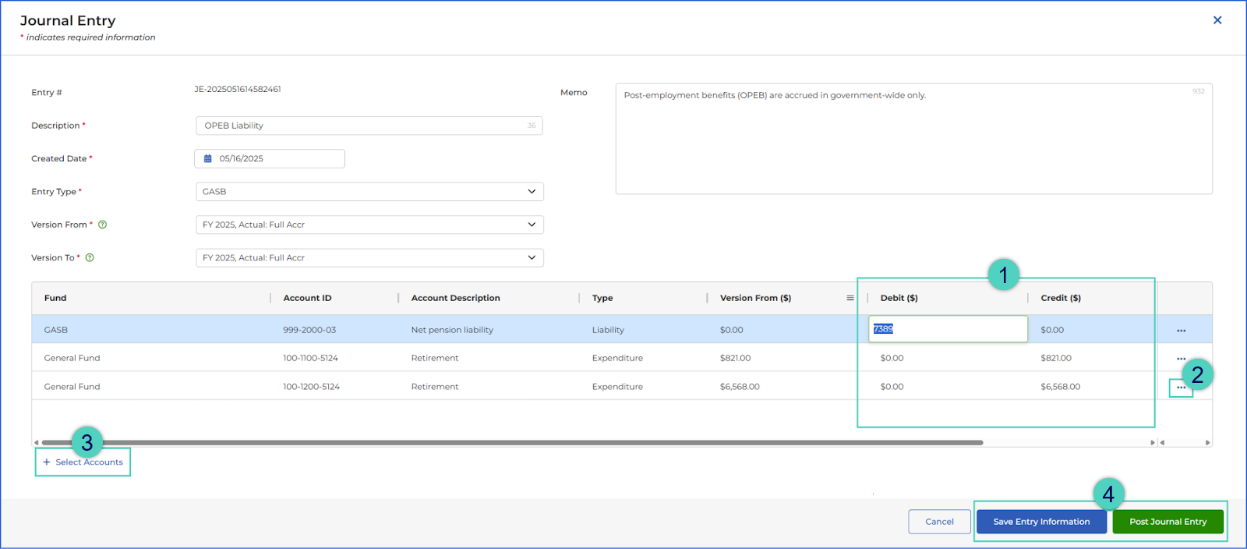Open the ellipsis menu for account 100-1200-5124
Screen dimensions: 1247x549
pos(1181,388)
